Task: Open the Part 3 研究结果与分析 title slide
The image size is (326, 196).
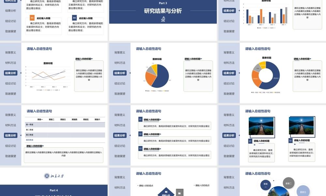Action: coord(163,20)
